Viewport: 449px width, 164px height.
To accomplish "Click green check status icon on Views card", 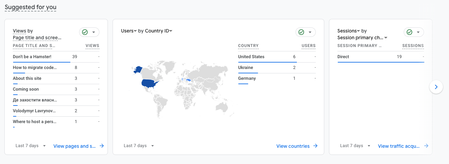I will click(x=85, y=32).
